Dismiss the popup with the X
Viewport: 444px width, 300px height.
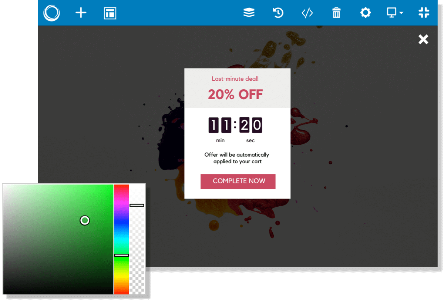(423, 39)
